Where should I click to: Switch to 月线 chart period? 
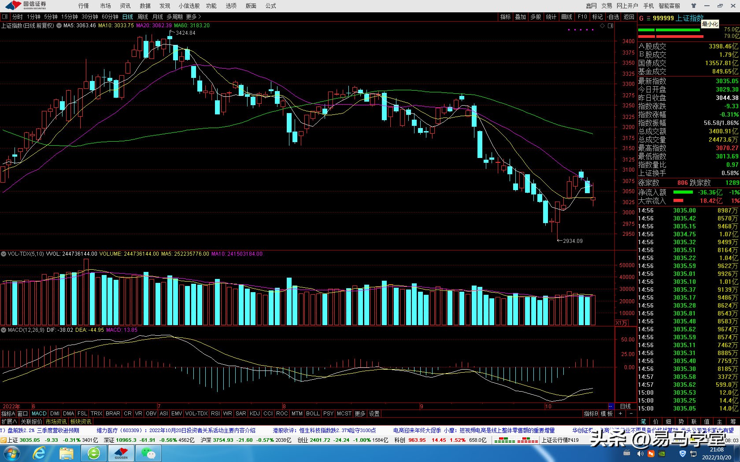(158, 17)
